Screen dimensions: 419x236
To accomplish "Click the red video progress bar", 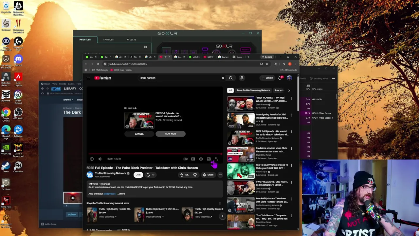I will (x=155, y=153).
